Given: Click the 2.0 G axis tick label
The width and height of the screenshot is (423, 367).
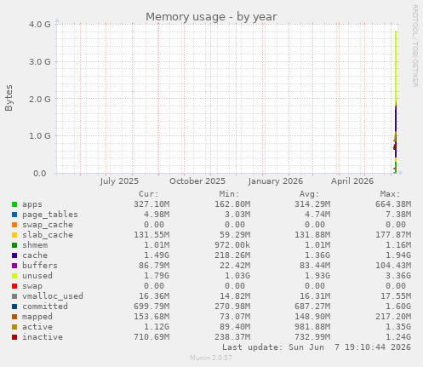Looking at the screenshot, I should [x=40, y=99].
